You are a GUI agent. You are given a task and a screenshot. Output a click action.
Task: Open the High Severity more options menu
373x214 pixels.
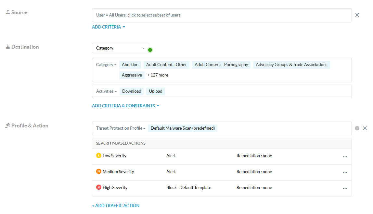(x=345, y=188)
